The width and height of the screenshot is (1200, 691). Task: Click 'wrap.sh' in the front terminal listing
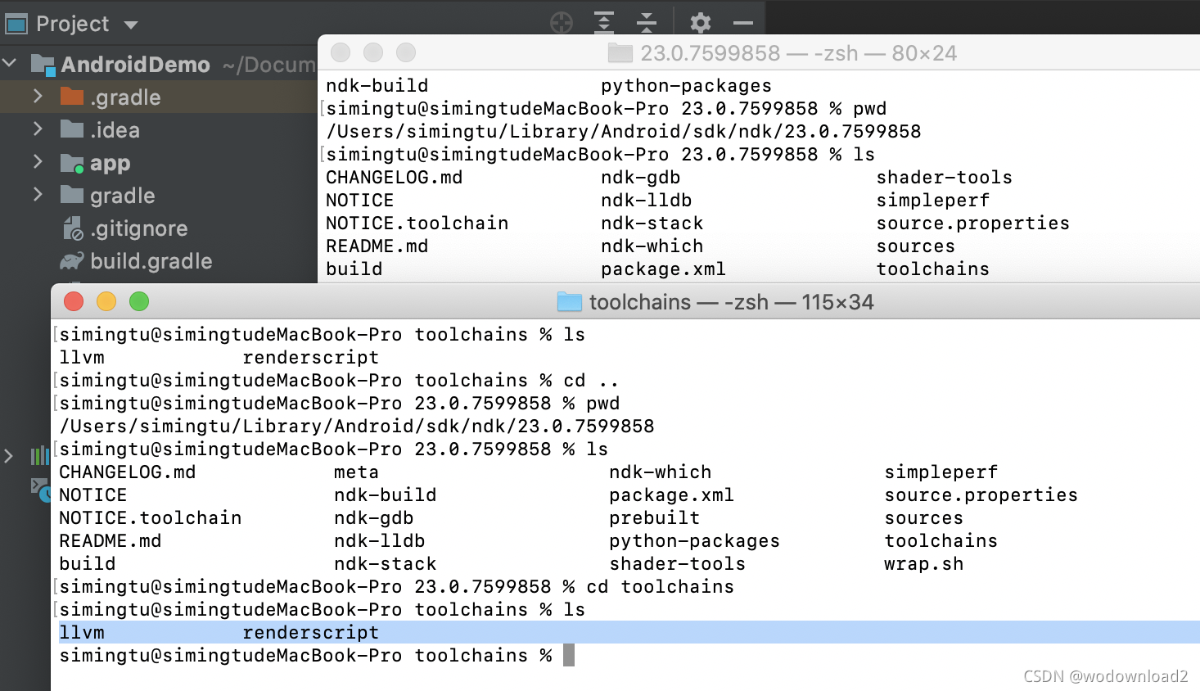(924, 563)
